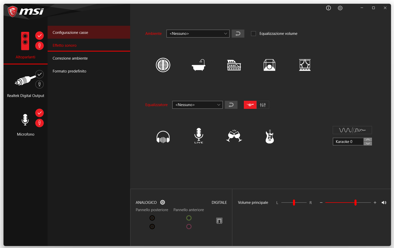The width and height of the screenshot is (394, 248).
Task: Apply the Live microphone equalizer preset
Action: pos(199,136)
